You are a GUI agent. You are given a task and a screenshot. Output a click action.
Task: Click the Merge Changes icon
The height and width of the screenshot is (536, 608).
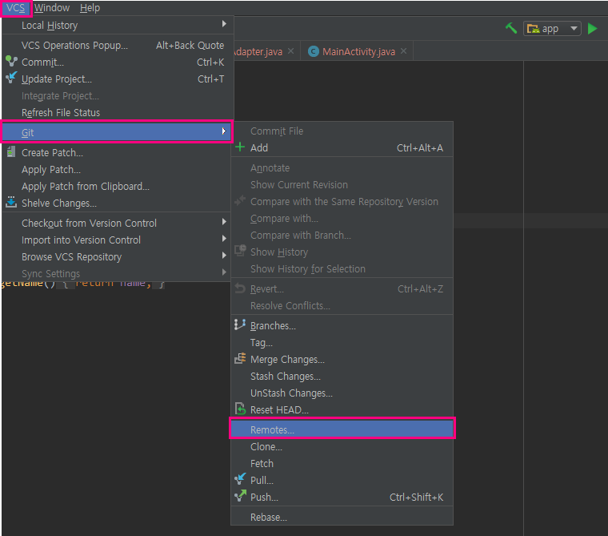click(240, 358)
